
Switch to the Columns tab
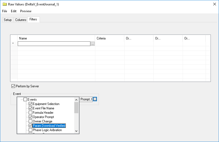click(x=21, y=20)
